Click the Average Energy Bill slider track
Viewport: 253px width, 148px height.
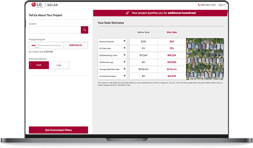coord(46,45)
